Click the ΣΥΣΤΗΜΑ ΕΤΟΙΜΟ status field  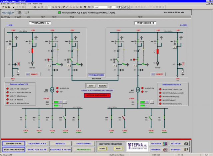(96, 75)
